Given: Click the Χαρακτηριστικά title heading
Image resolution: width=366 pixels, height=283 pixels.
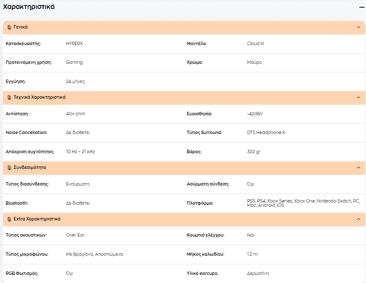Looking at the screenshot, I should click(29, 7).
